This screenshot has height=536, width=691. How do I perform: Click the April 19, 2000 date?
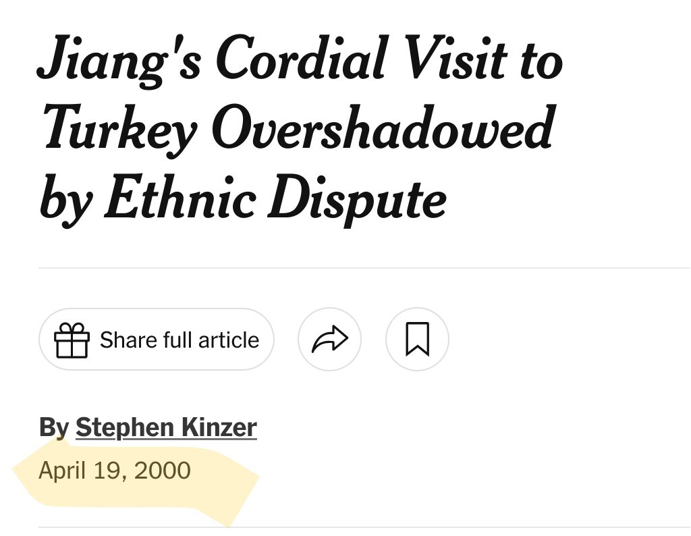[x=115, y=470]
